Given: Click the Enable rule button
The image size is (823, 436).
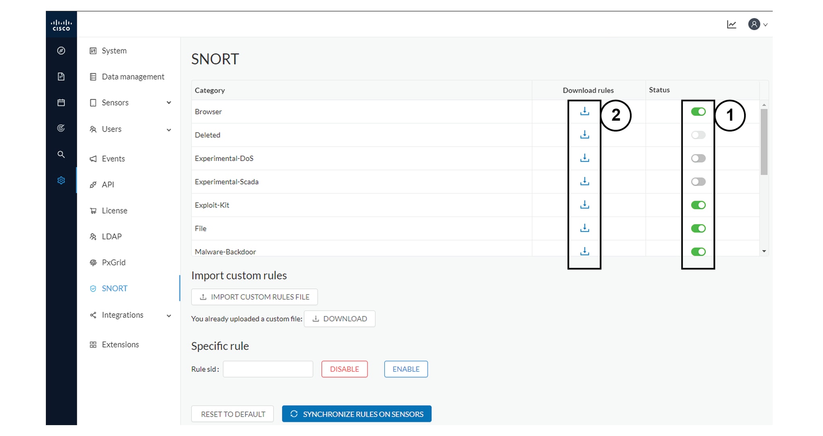Looking at the screenshot, I should (406, 369).
